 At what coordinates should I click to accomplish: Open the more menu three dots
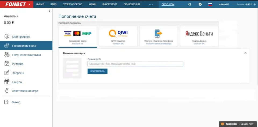pyautogui.click(x=151, y=5)
